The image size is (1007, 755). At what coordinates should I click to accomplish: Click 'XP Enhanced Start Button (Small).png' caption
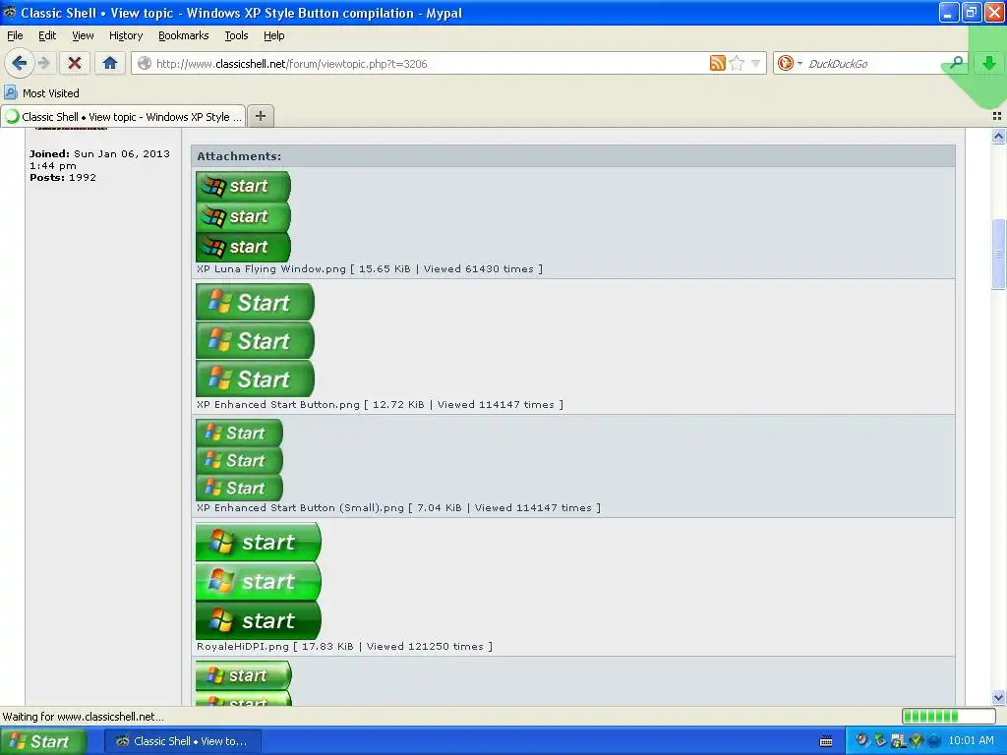tap(300, 508)
